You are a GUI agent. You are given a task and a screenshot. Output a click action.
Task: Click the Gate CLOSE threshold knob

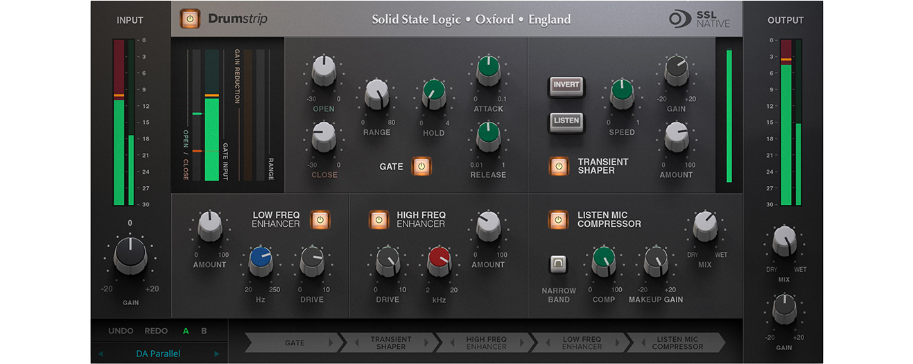pos(324,136)
